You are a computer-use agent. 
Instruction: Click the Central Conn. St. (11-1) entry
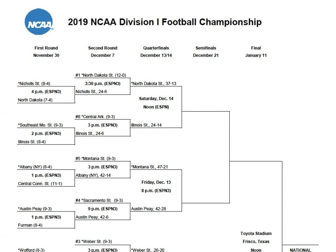40,184
